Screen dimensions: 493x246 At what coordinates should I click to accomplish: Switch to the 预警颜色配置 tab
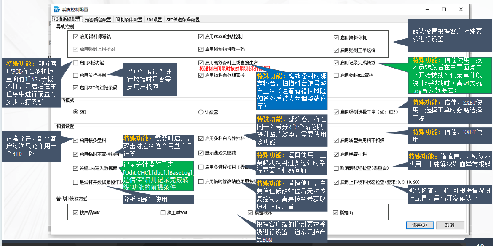coord(98,19)
